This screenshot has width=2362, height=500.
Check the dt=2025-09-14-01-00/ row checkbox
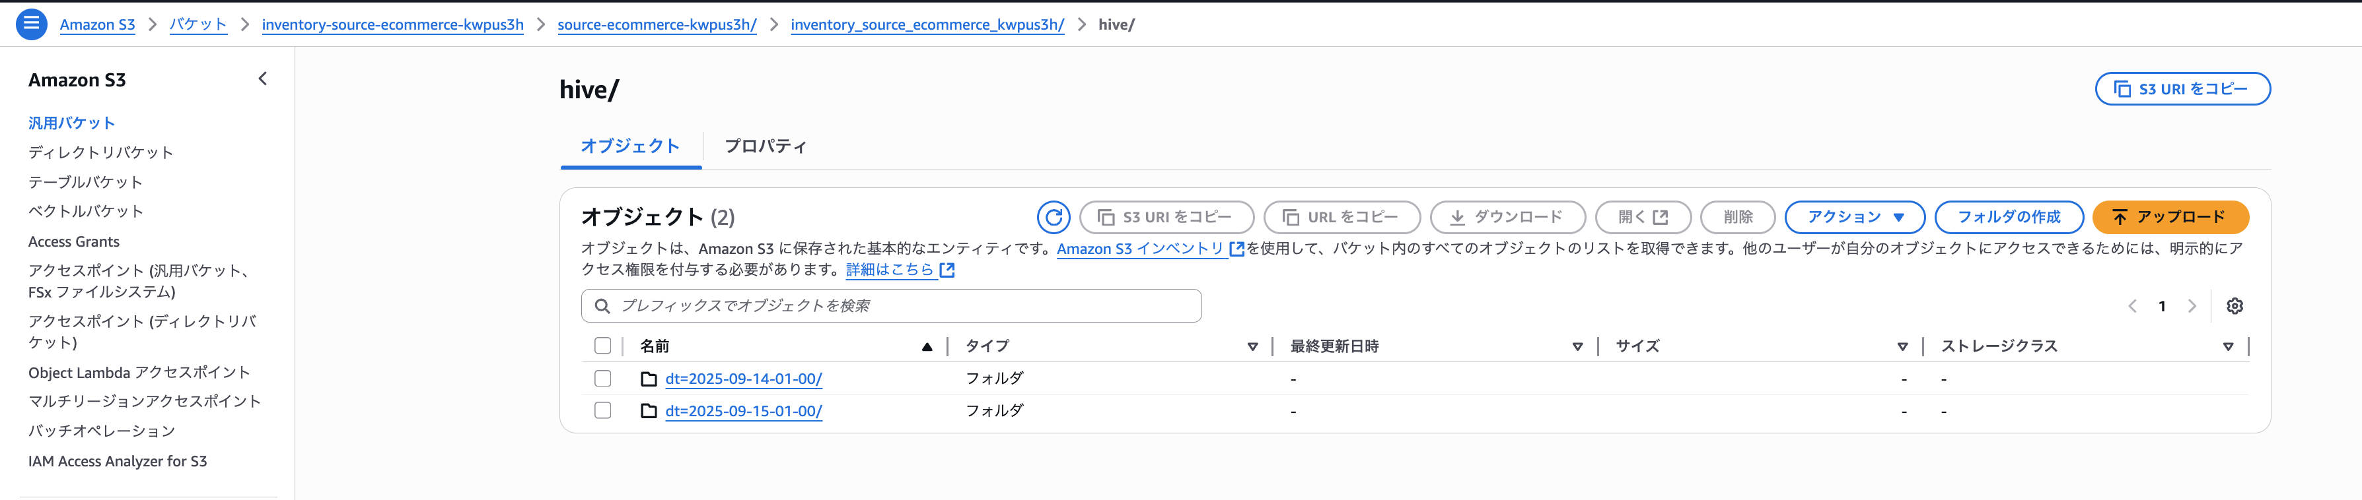(x=602, y=378)
